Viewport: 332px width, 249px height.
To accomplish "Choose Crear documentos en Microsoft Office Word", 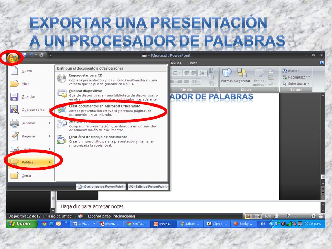I will tap(111, 110).
